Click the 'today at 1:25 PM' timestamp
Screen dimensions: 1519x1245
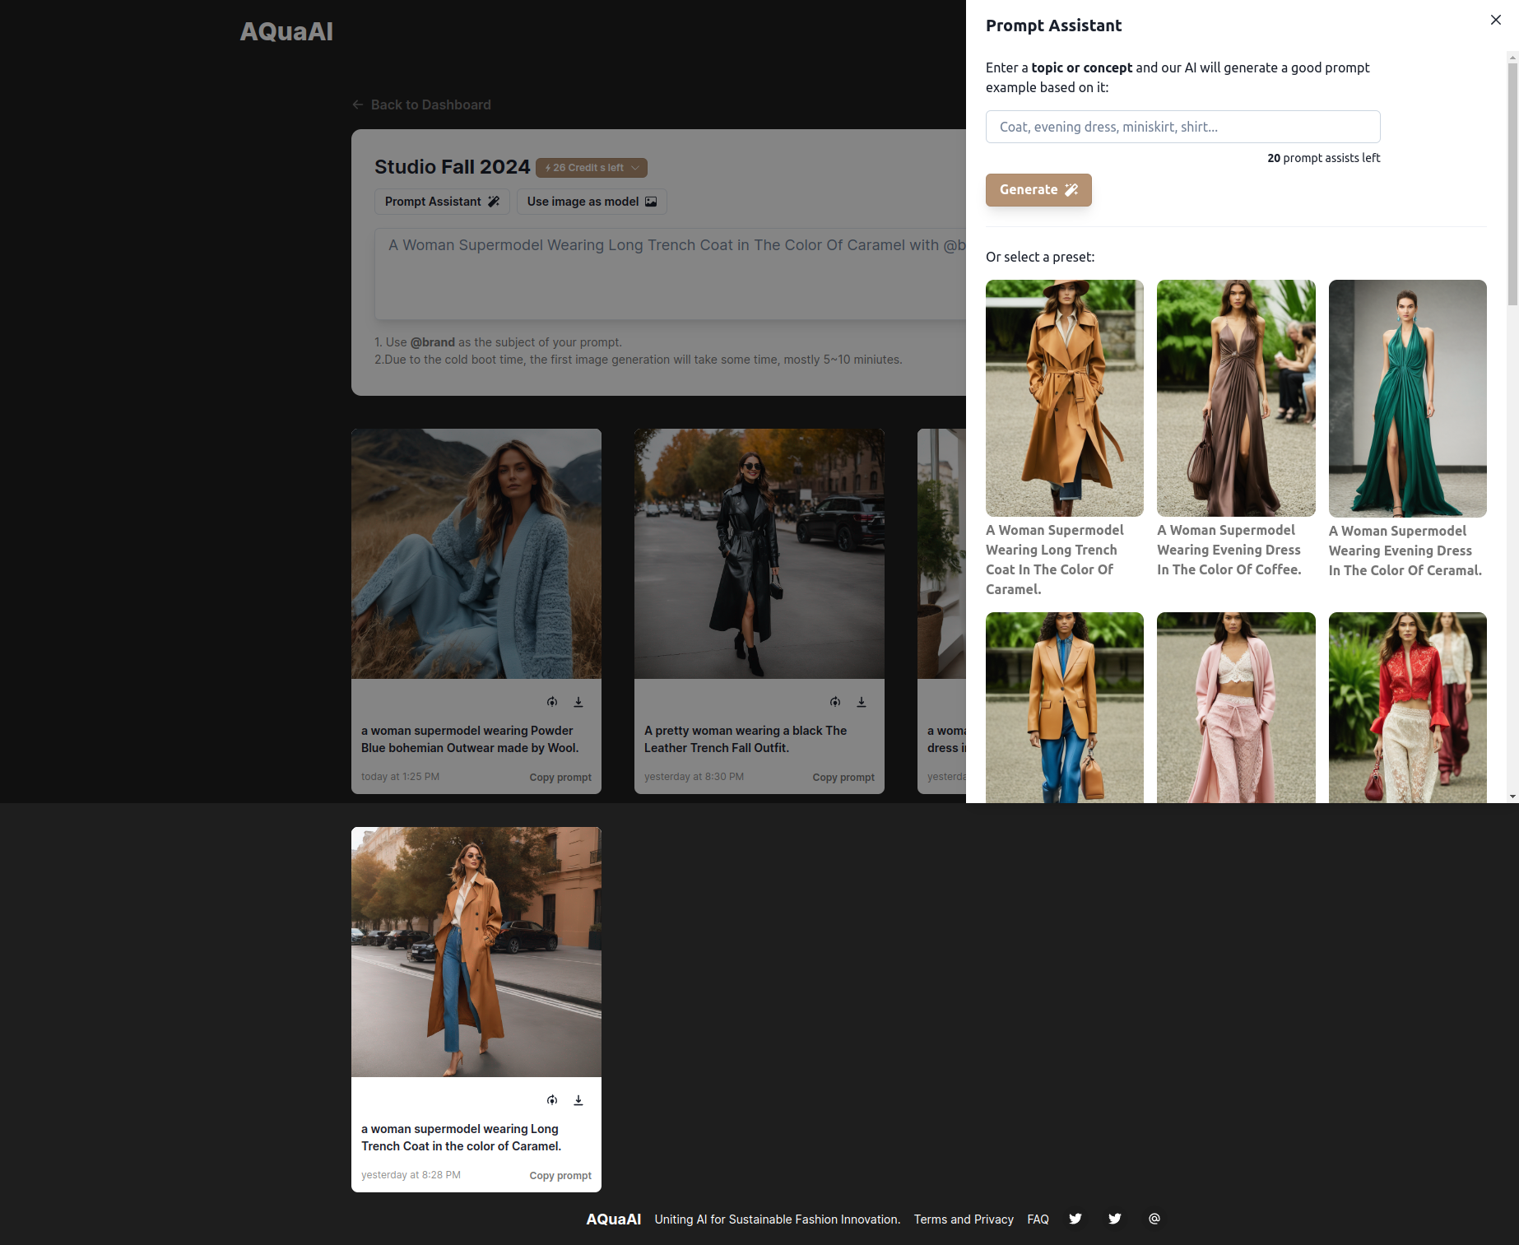[x=400, y=777]
